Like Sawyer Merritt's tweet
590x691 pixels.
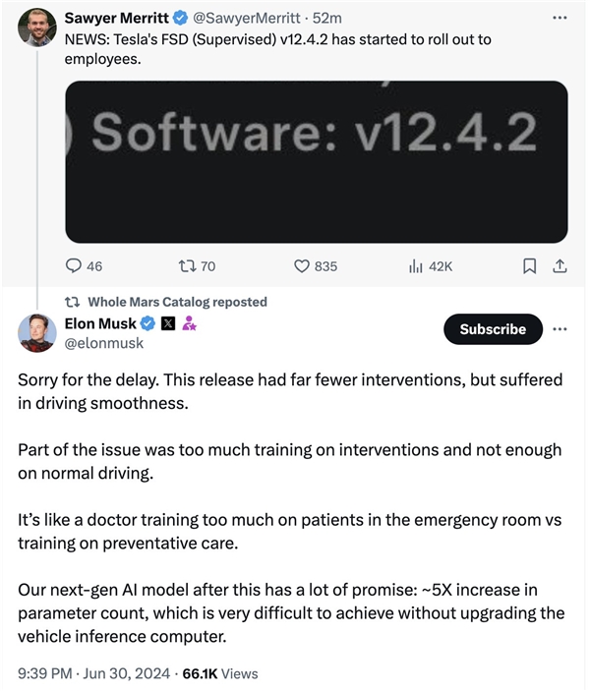(x=304, y=265)
